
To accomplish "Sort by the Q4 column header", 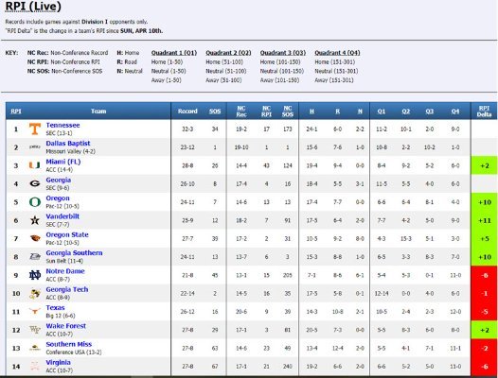I will pyautogui.click(x=455, y=112).
